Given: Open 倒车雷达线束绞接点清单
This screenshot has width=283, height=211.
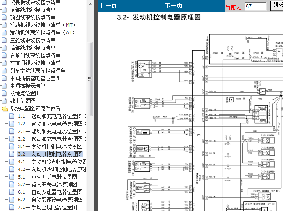Looking at the screenshot, I should [x=38, y=70].
